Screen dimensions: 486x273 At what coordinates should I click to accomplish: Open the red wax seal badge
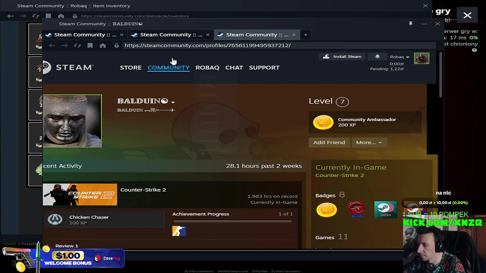point(356,209)
